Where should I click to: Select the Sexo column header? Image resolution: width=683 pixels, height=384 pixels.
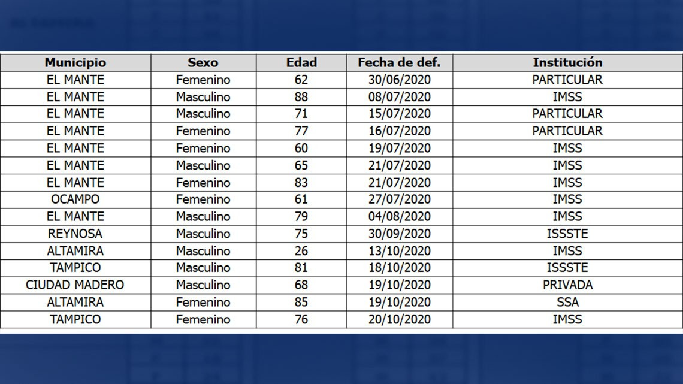coord(203,62)
